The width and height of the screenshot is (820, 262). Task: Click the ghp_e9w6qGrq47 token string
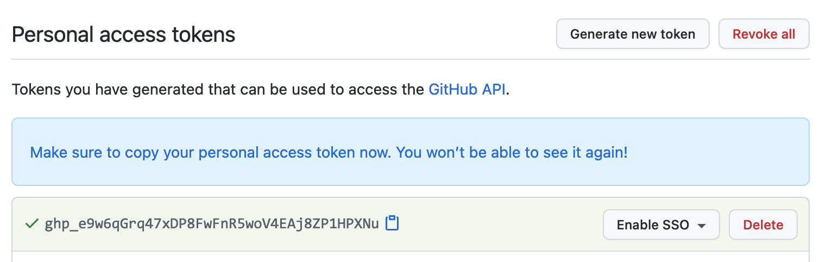(x=211, y=223)
